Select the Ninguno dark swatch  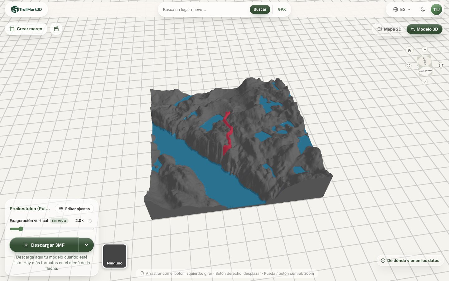(115, 256)
